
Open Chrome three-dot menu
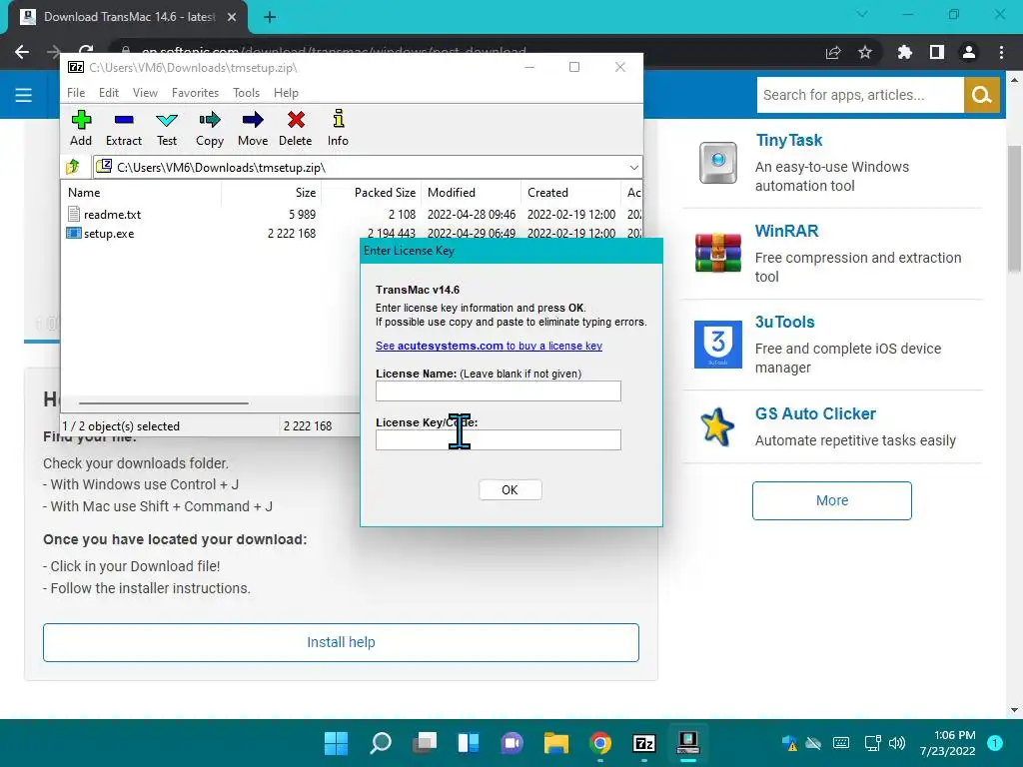click(1001, 52)
